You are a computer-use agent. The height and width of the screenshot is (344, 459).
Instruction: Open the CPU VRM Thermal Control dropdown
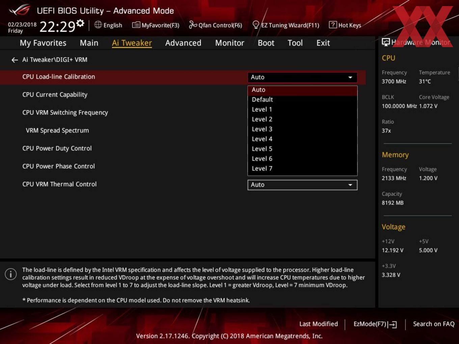click(x=302, y=185)
